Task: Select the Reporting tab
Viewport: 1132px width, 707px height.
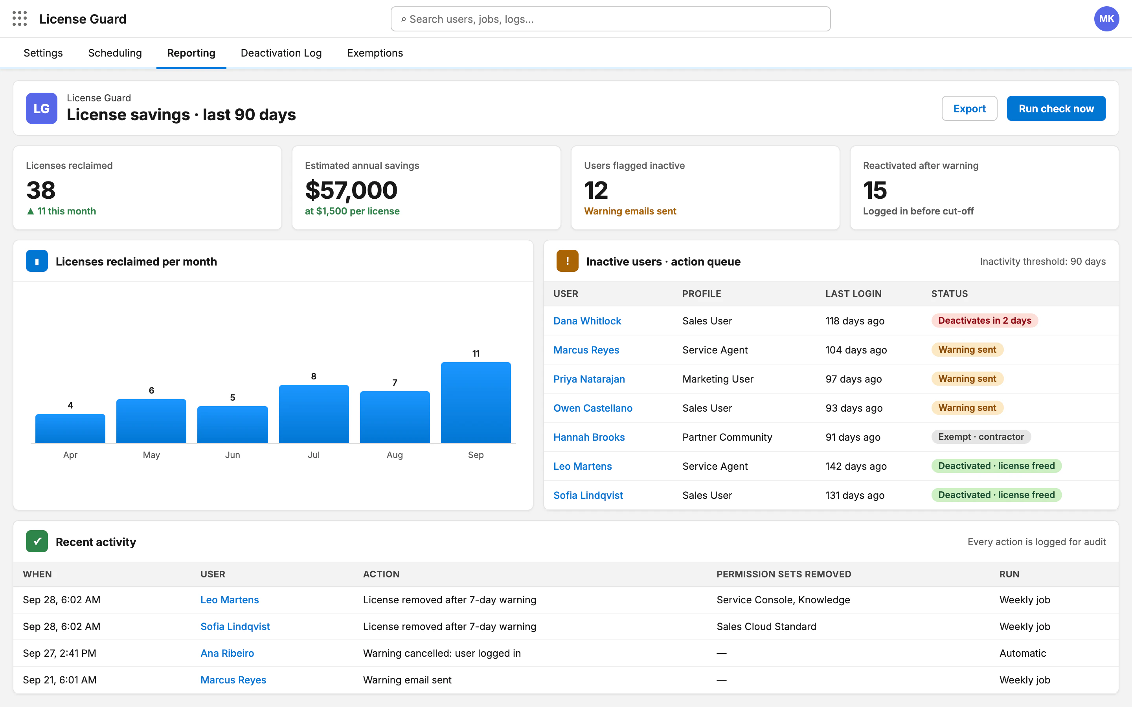Action: point(191,53)
